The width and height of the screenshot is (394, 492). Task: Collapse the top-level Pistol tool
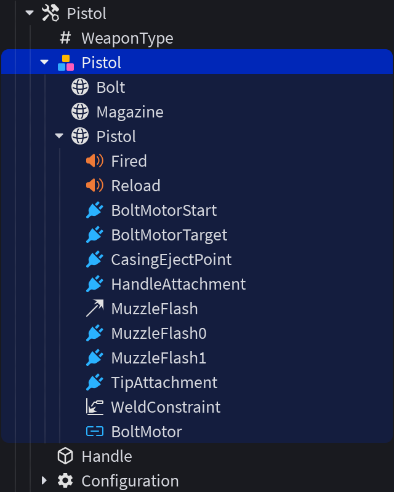[x=30, y=13]
